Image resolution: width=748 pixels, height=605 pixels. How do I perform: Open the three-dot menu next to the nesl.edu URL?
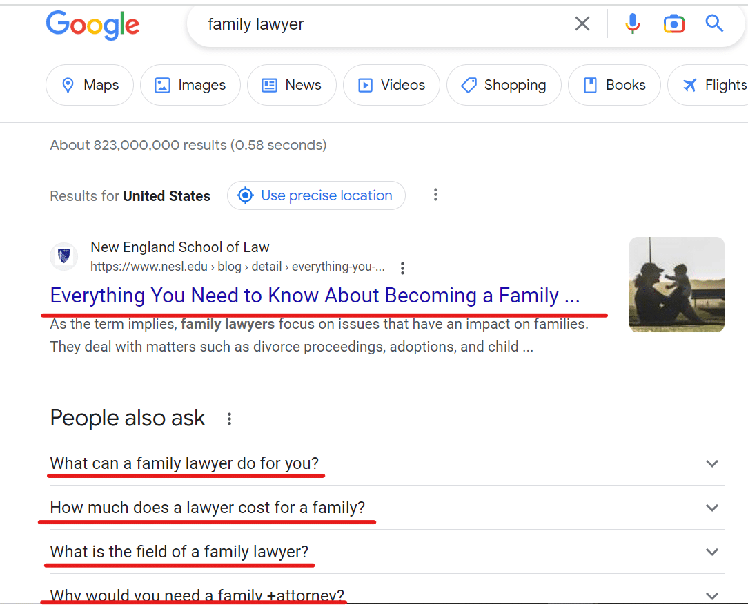click(402, 268)
